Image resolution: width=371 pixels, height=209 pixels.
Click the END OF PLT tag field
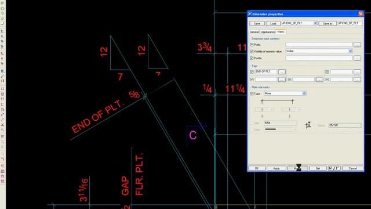265,71
